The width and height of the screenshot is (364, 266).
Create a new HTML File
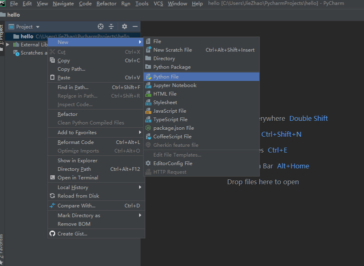pos(201,94)
